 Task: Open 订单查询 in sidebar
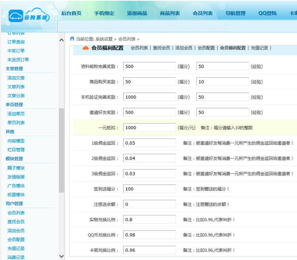coord(16,42)
